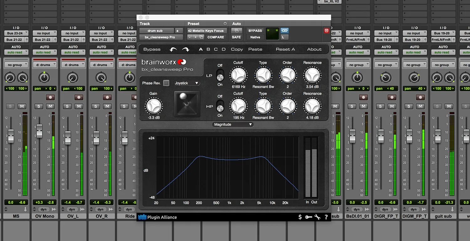Click the DIGR_FP_T track volume fader
Screen dimensions: 470x241
[381, 136]
